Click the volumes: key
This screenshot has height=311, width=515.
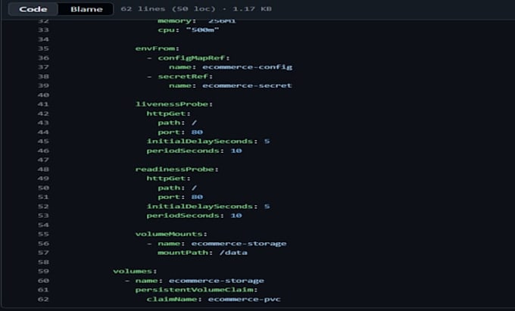point(135,272)
